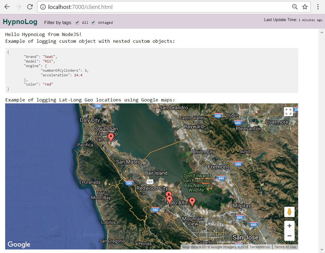Image resolution: width=325 pixels, height=253 pixels.
Task: Open the Google logo link on map
Action: (x=19, y=244)
